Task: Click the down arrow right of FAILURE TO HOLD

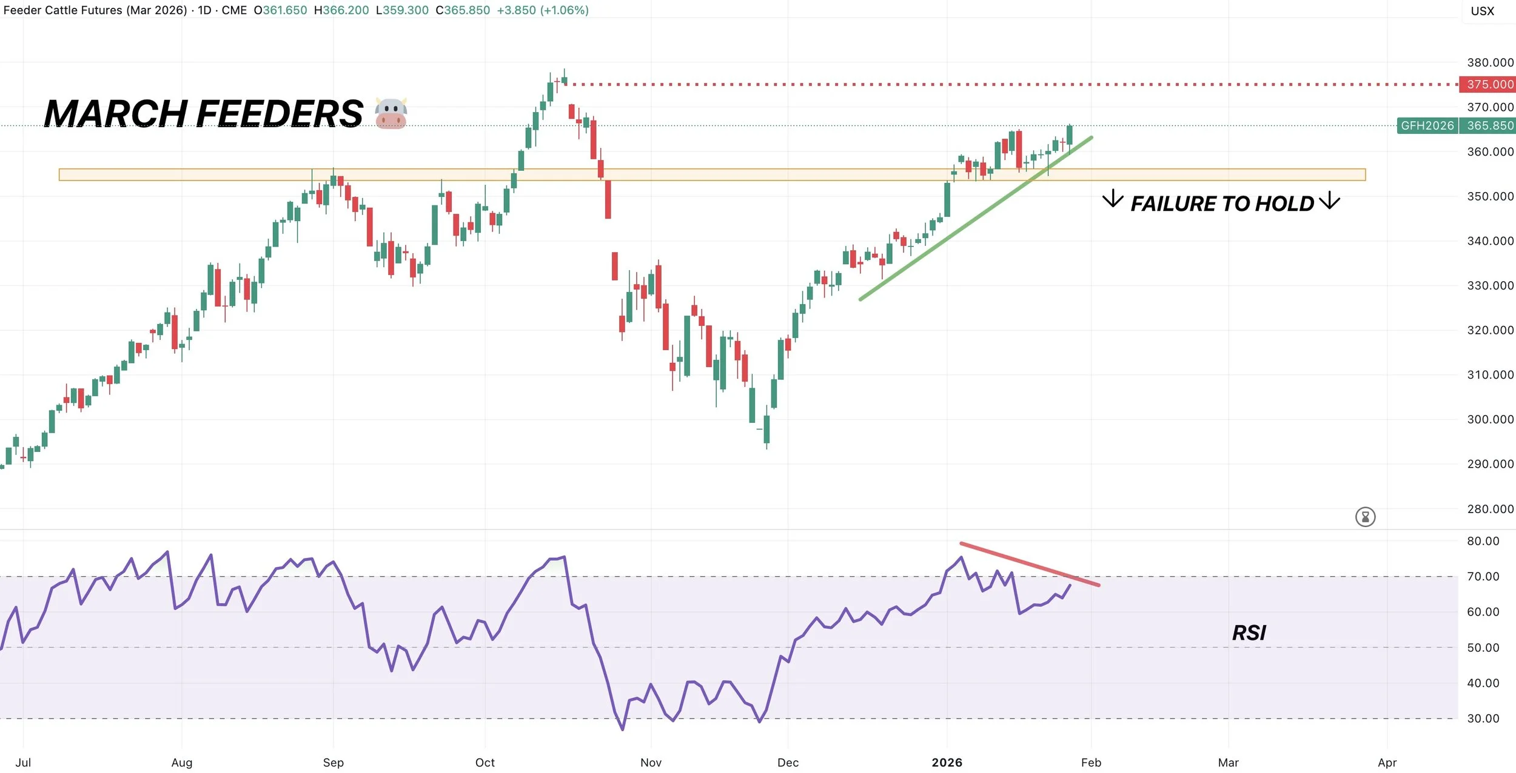Action: 1329,200
